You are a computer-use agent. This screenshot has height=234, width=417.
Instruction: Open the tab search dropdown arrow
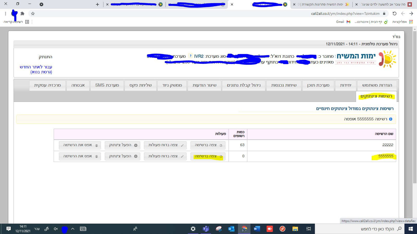click(x=41, y=4)
